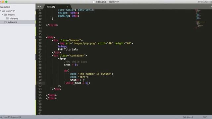Viewport: 212px width, 119px height.
Task: Collapse the learnPHP folder arrow
Action: coord(1,11)
